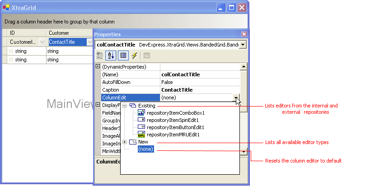Viewport: 384px width, 186px height.
Task: Select the (none) editor option
Action: [146, 149]
